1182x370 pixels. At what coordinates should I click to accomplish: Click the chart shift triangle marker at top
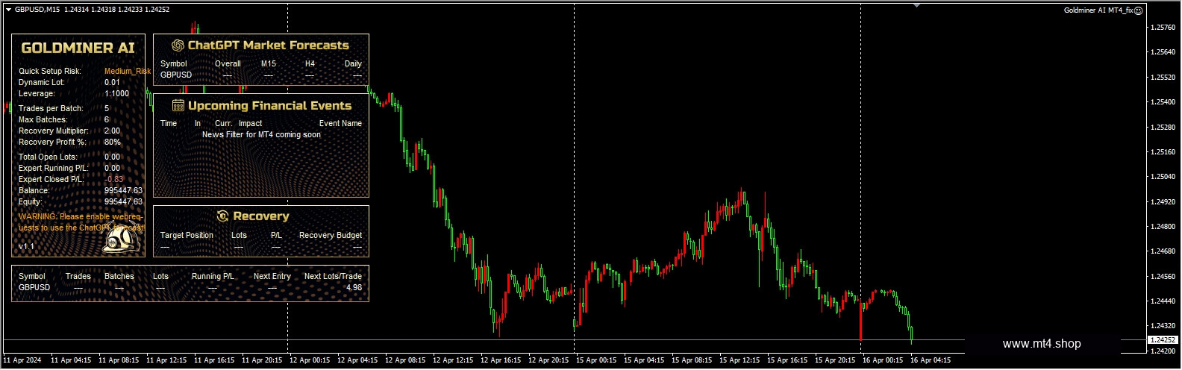pos(916,6)
